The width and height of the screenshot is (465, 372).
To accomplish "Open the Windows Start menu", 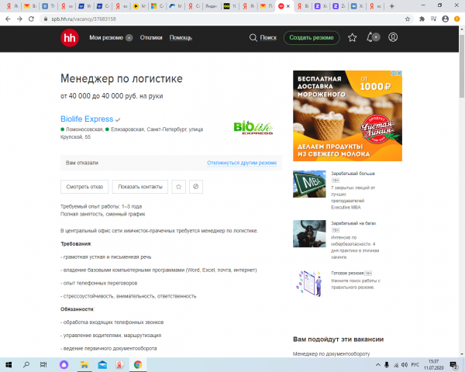I will point(8,363).
